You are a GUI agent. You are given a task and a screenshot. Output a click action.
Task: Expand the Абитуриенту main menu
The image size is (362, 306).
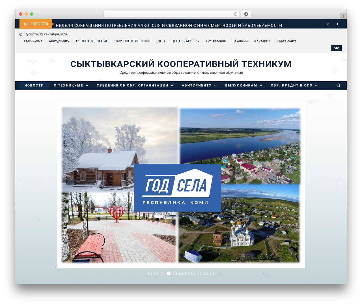[x=199, y=85]
